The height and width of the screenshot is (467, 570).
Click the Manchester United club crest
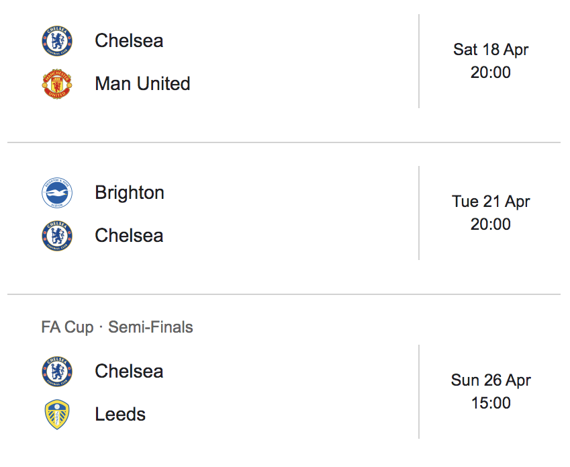pos(57,84)
